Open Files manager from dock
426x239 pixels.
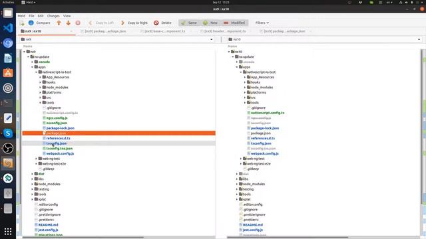[x=8, y=13]
